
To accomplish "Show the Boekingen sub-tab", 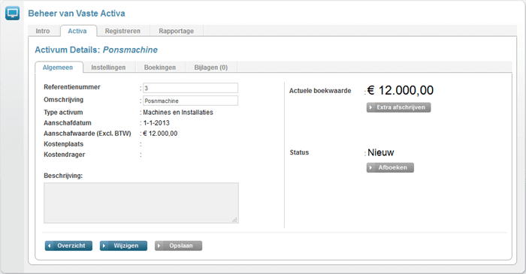I will (159, 68).
